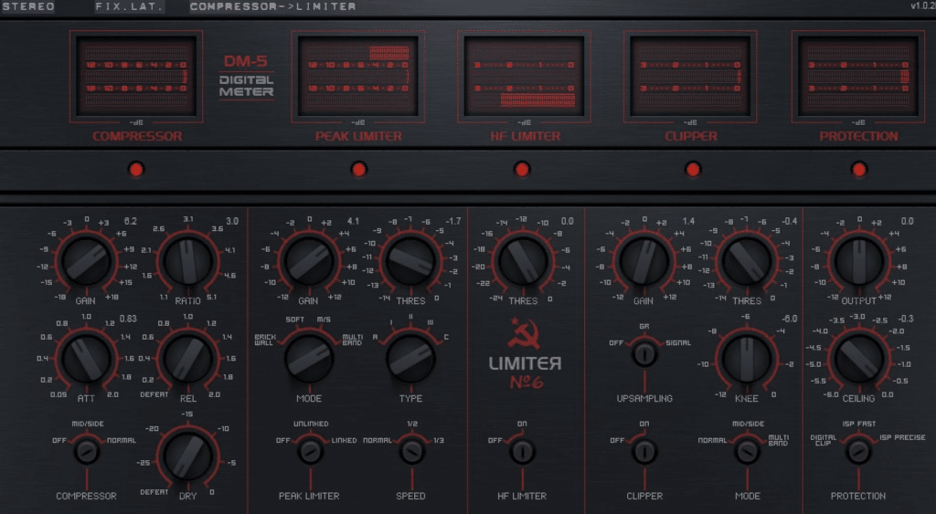This screenshot has height=514, width=936.
Task: Click the peak limiter GAIN knob
Action: (309, 261)
